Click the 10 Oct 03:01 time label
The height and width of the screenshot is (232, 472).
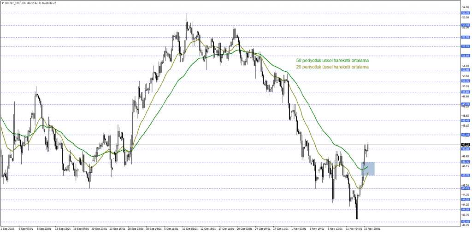click(x=190, y=228)
